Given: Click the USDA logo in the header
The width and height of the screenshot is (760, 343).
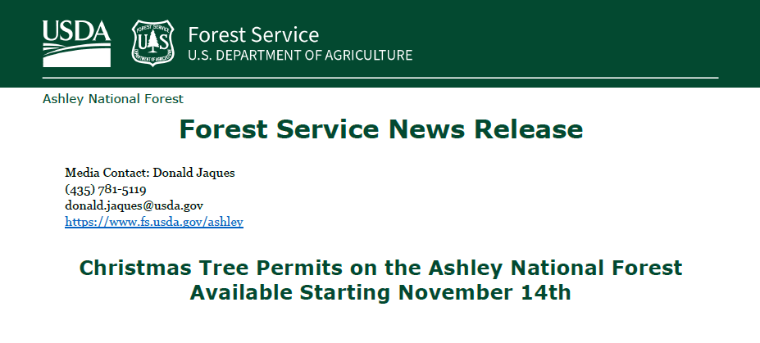Looking at the screenshot, I should (x=76, y=43).
